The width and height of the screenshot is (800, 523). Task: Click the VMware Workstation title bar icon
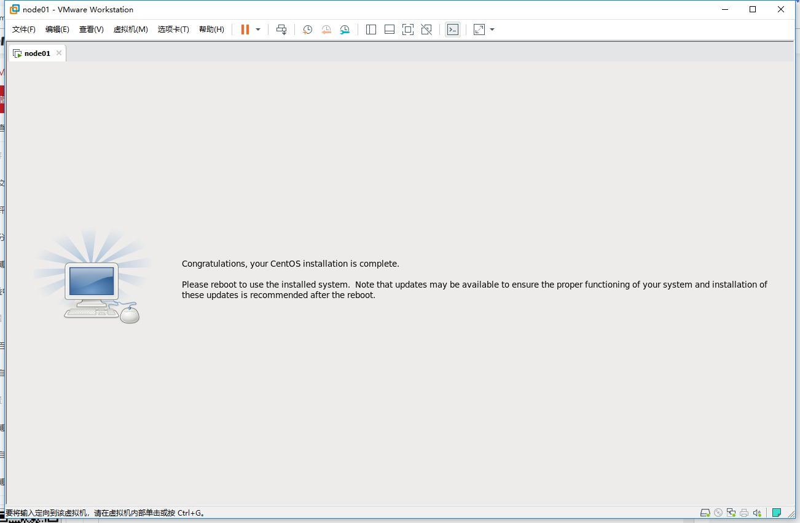[15, 9]
